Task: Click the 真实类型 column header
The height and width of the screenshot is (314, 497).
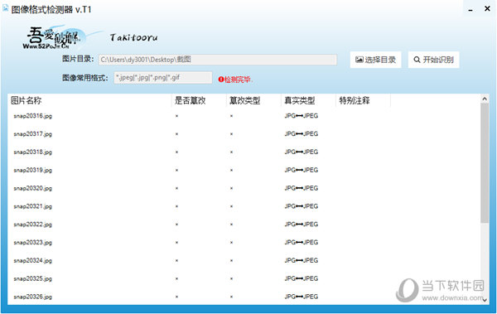Action: coord(308,100)
